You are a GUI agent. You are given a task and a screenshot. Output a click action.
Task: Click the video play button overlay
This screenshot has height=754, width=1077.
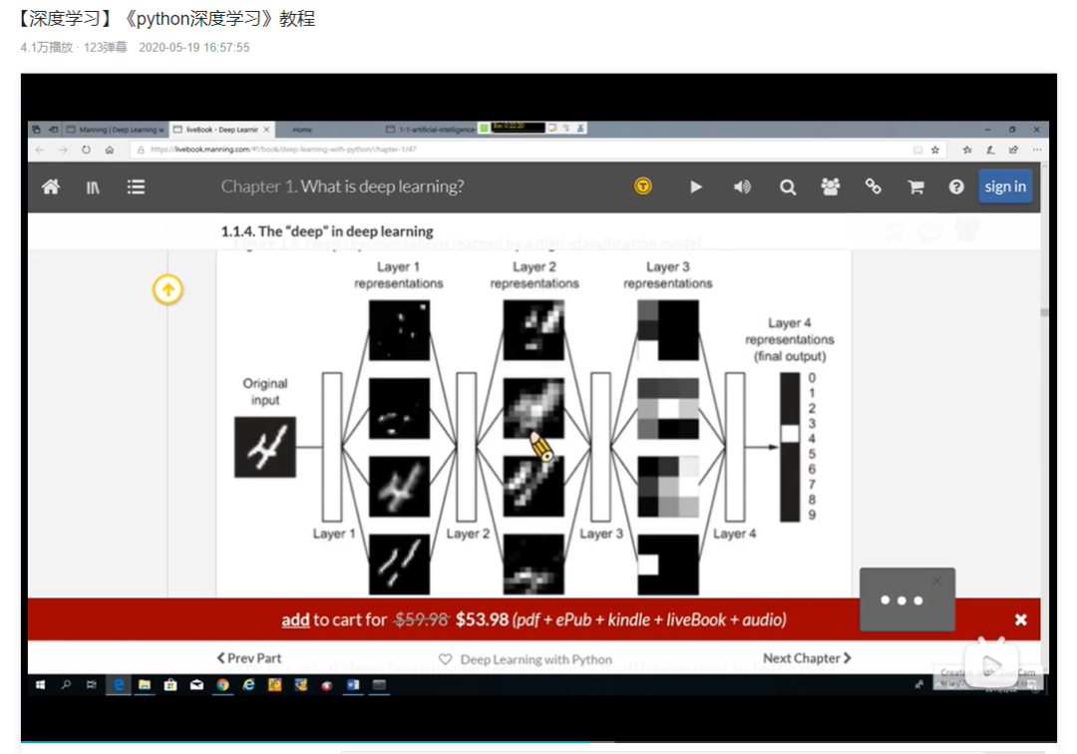click(991, 664)
